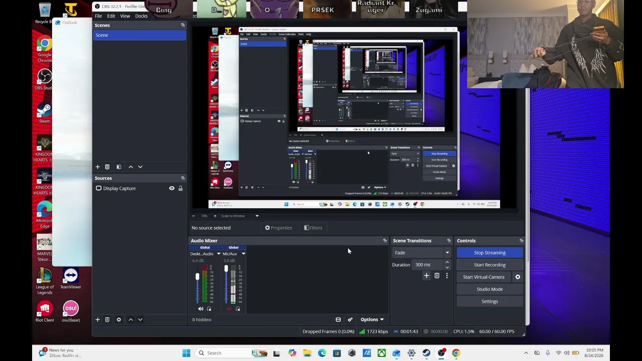The width and height of the screenshot is (642, 361).
Task: Float the Scenes dock using its undock icon
Action: (183, 25)
